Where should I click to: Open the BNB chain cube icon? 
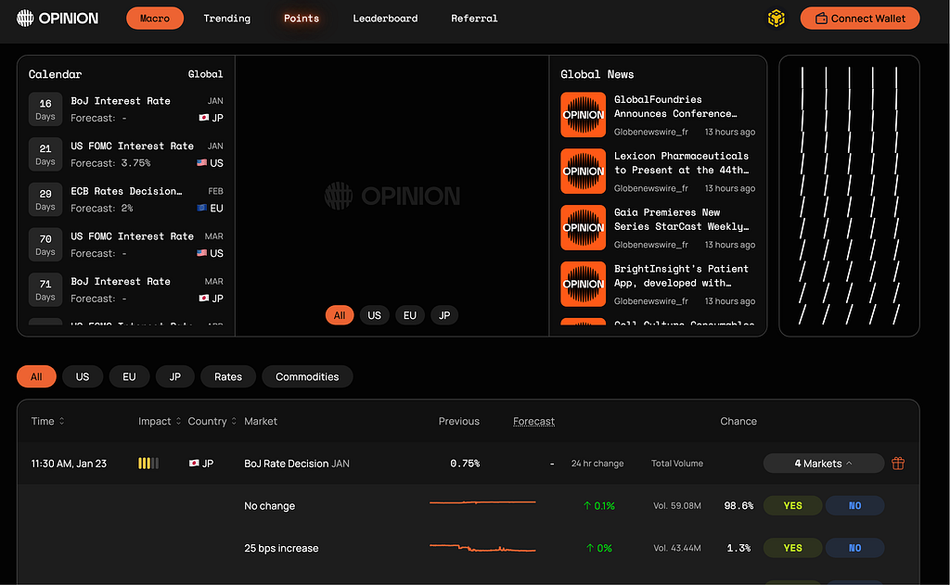(x=777, y=19)
